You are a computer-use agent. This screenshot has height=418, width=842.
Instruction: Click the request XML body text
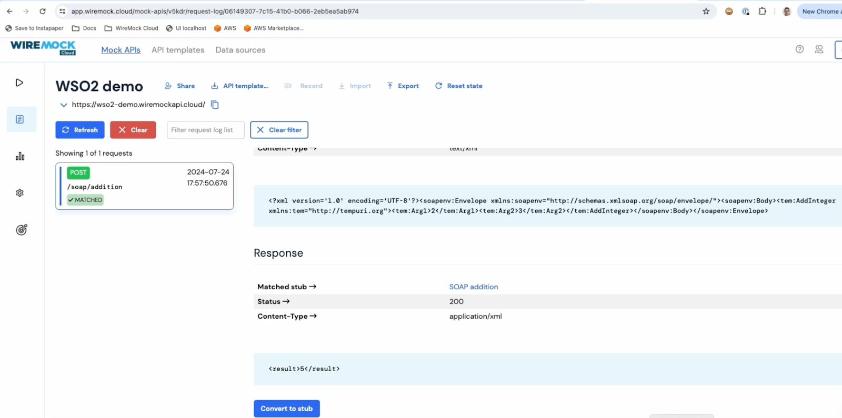pyautogui.click(x=552, y=206)
